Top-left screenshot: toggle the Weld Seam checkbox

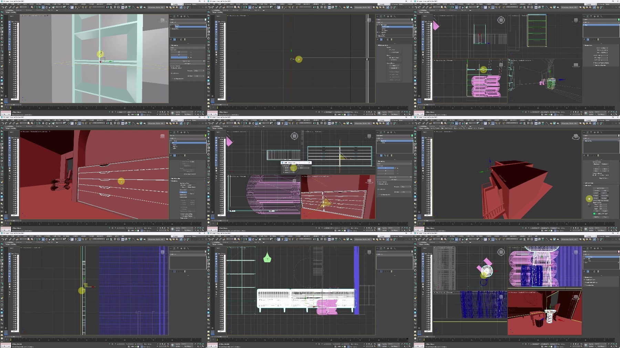tap(172, 73)
